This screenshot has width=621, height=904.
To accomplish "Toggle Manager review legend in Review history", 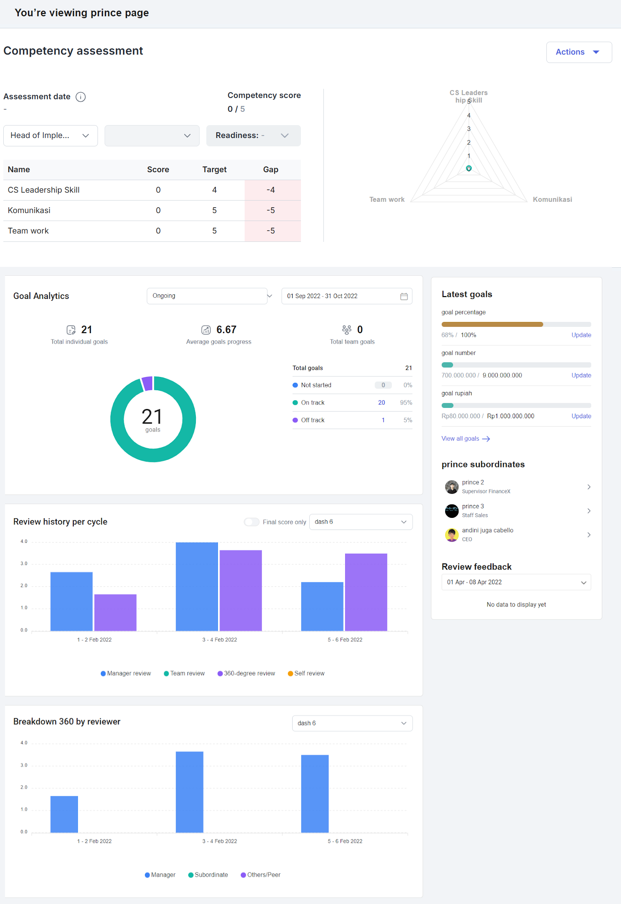I will point(126,673).
